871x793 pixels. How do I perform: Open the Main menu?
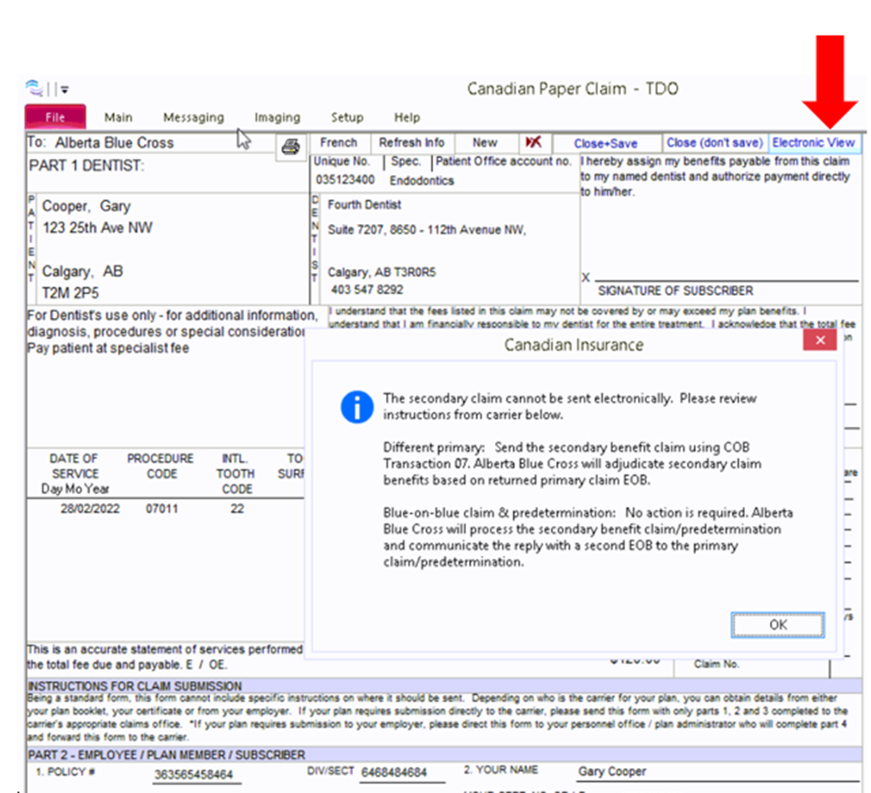click(x=118, y=117)
